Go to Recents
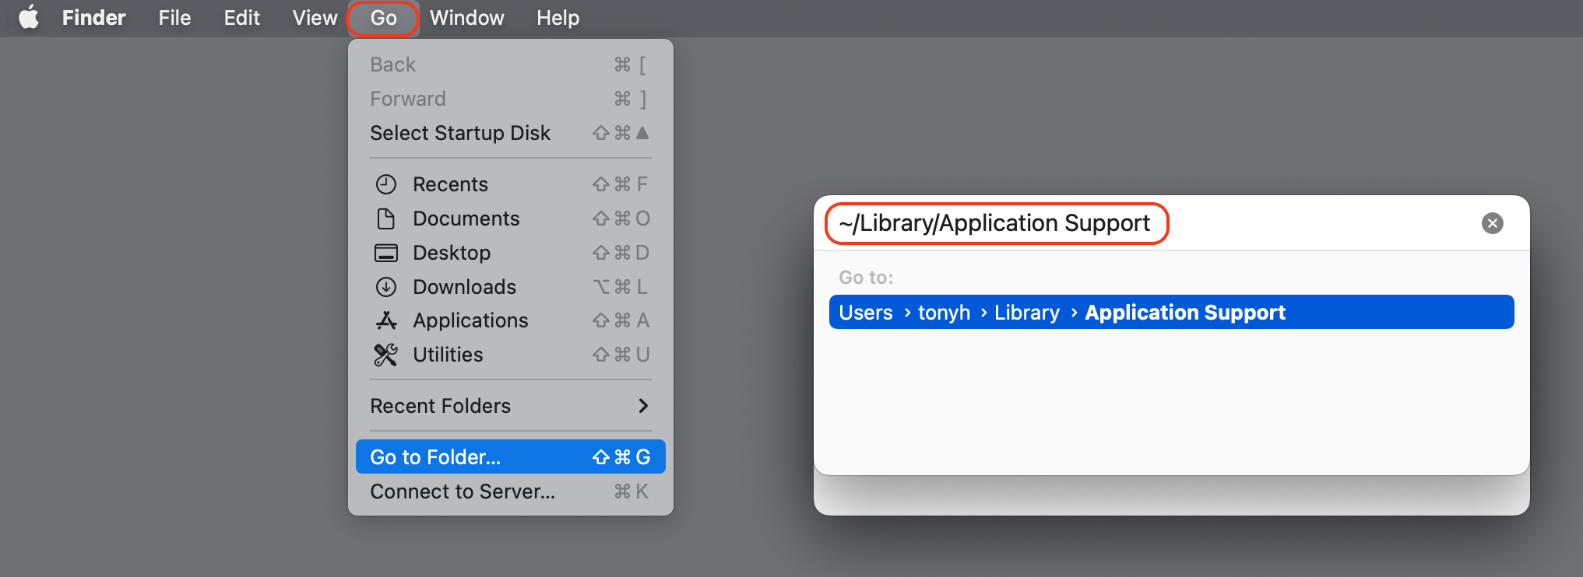Screen dimensions: 1583x577 510,184
